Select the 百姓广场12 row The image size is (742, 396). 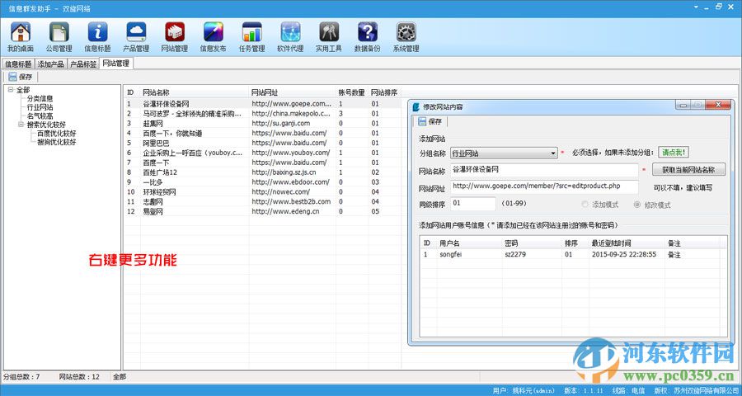coord(262,172)
